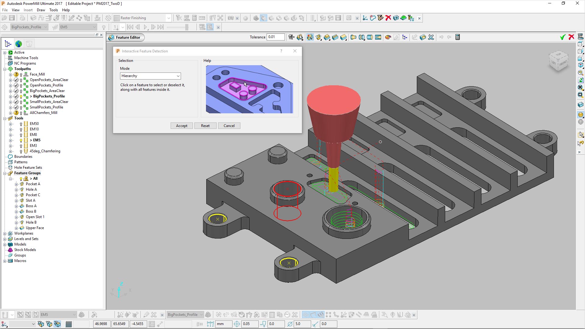585x329 pixels.
Task: Open the explorer tree tab icon
Action: click(8, 44)
